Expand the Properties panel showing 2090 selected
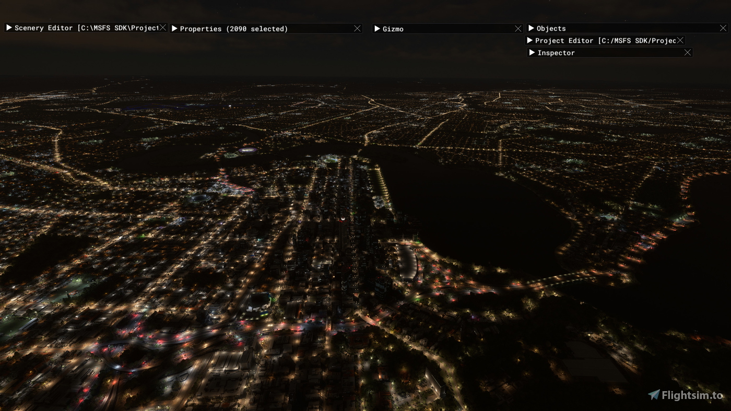Screen dimensions: 731x411 [x=174, y=29]
